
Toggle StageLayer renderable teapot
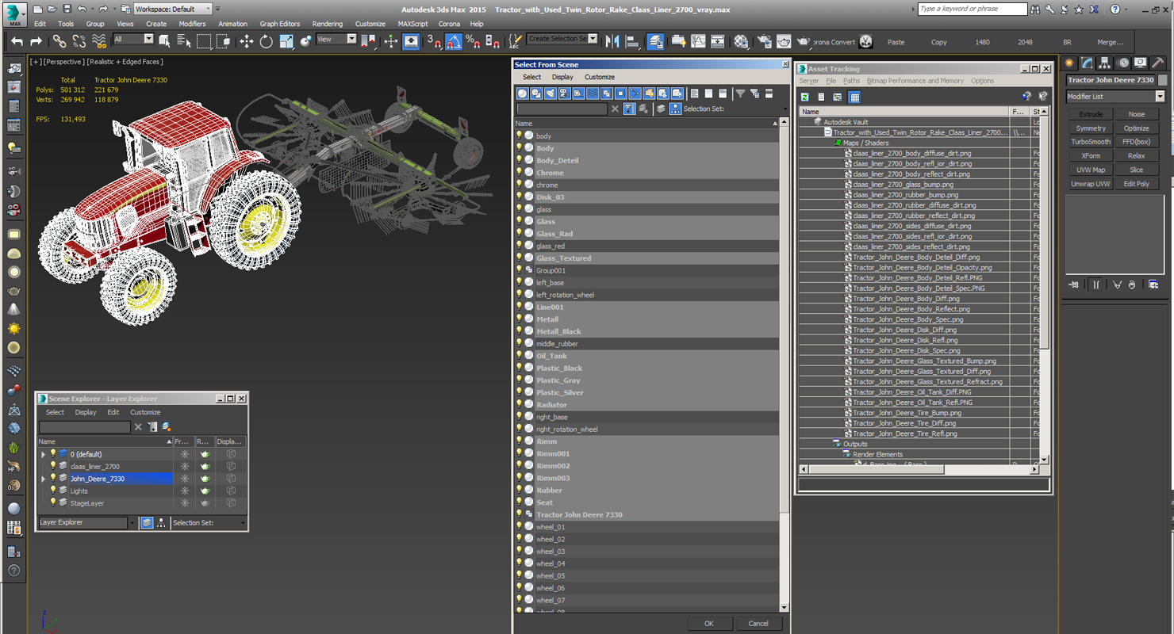(205, 503)
